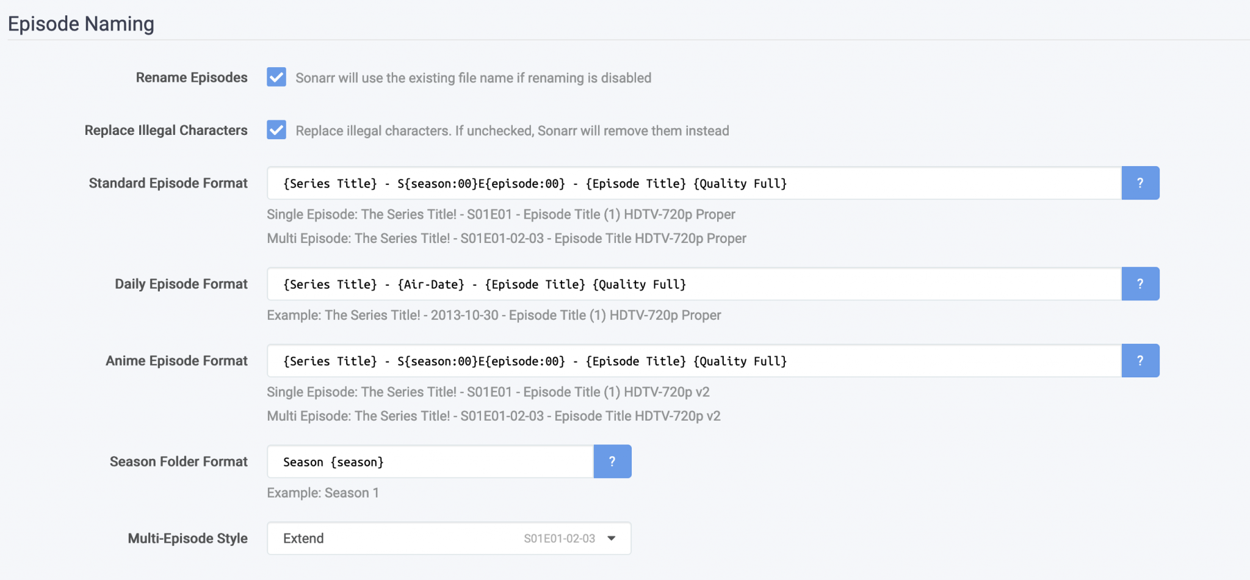Edit the Anime Episode Format field

coord(693,361)
